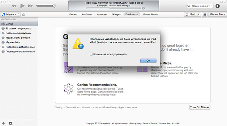Image resolution: width=227 pixels, height=126 pixels.
Task: Click the ПЛЕЙЛИСТЫ sidebar header
Action: point(9,19)
